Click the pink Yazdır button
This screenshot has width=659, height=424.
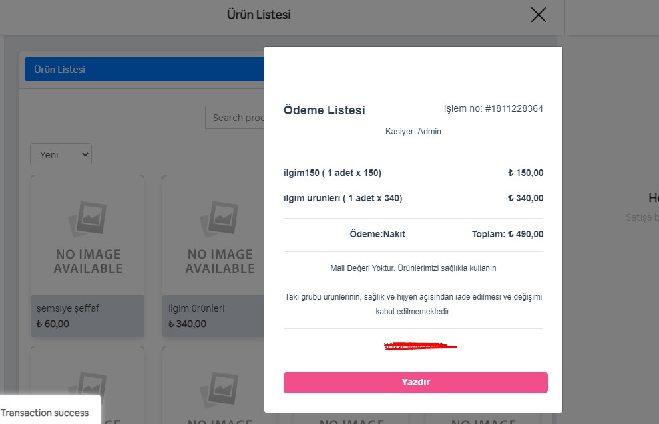tap(415, 382)
